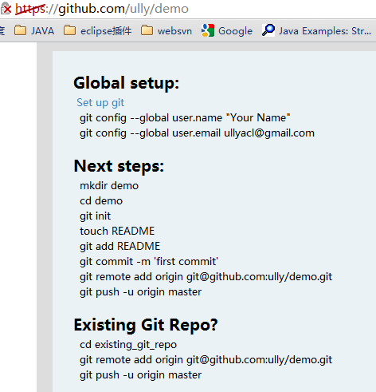Click git push -u origin master under Existing Git Repo
376x392 pixels.
[141, 375]
